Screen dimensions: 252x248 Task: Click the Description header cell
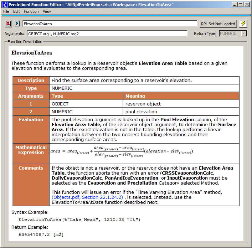pyautogui.click(x=31, y=80)
